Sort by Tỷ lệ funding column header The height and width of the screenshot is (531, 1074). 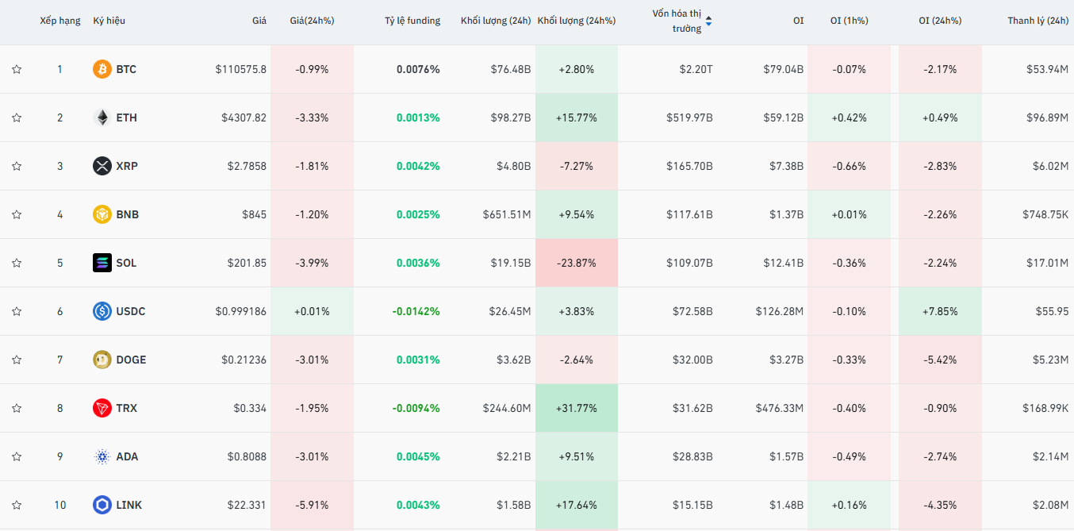tap(412, 21)
